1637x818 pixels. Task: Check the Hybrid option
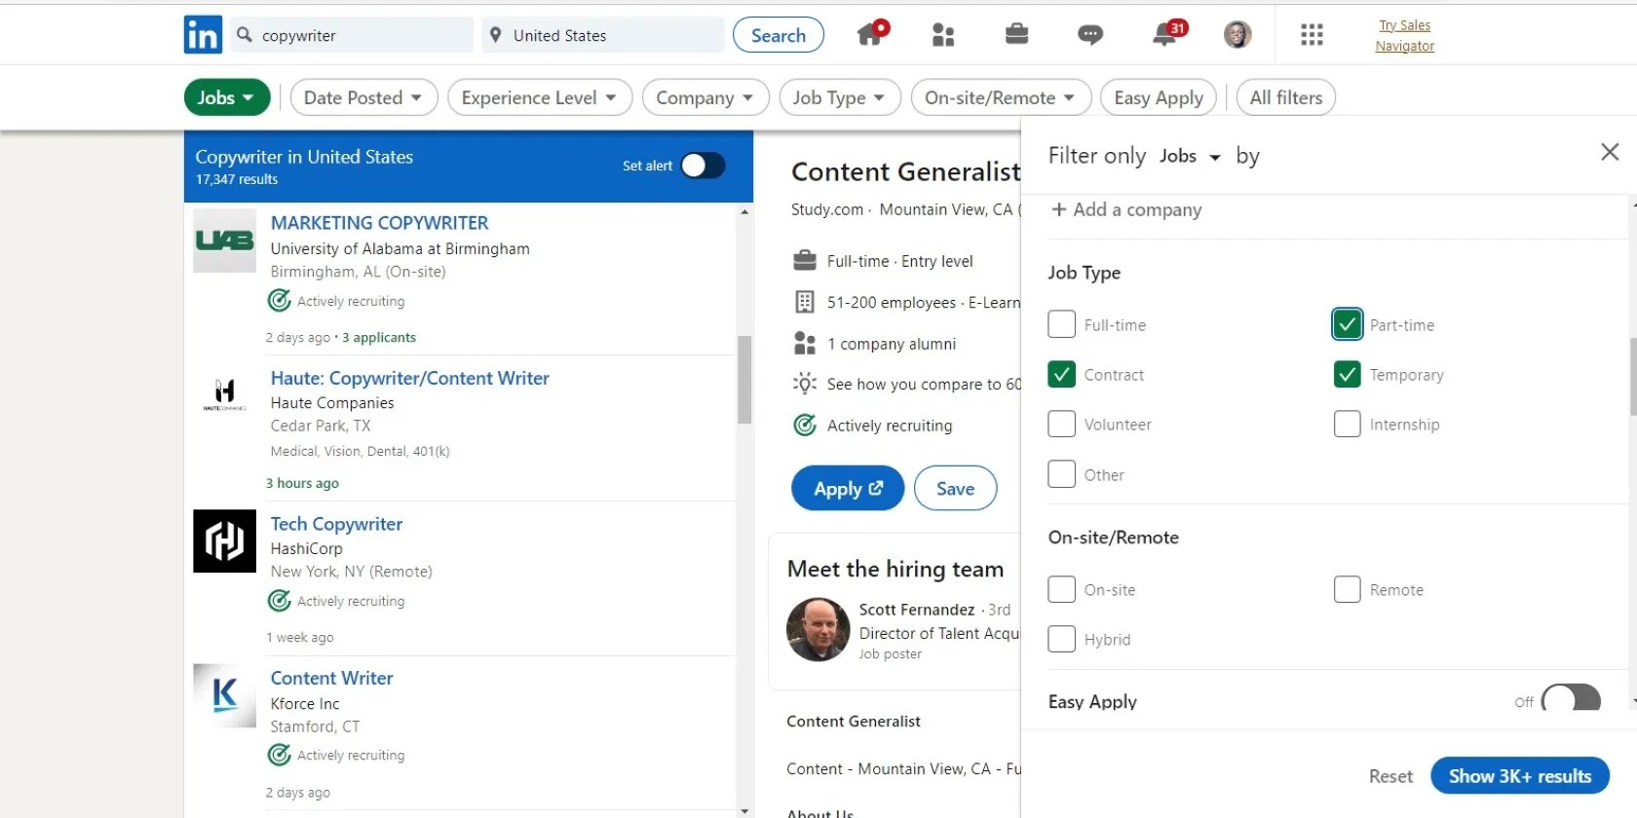[x=1061, y=639]
